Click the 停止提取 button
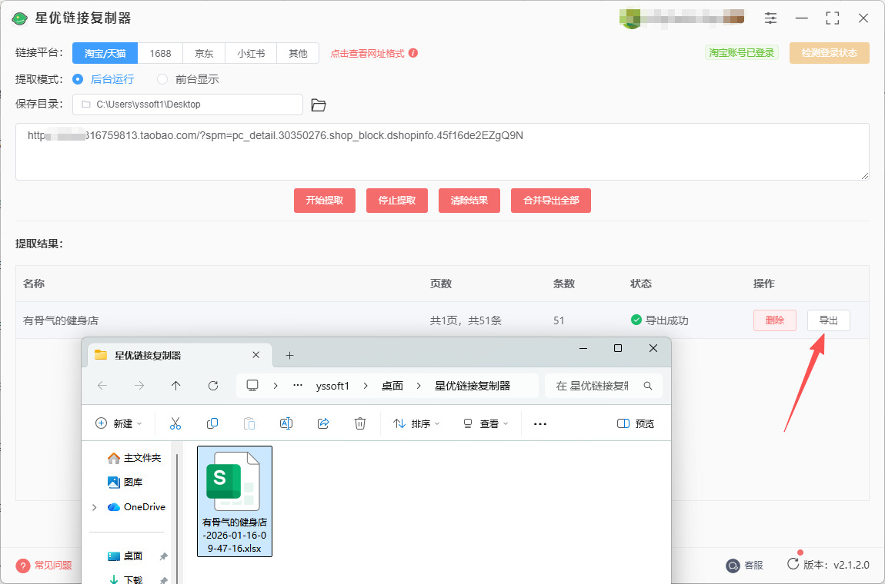The height and width of the screenshot is (584, 885). (397, 200)
